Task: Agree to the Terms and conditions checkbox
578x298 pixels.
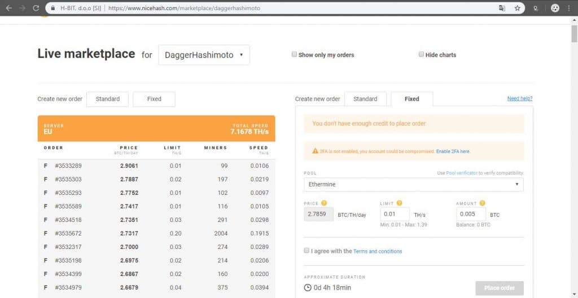Action: (306, 251)
